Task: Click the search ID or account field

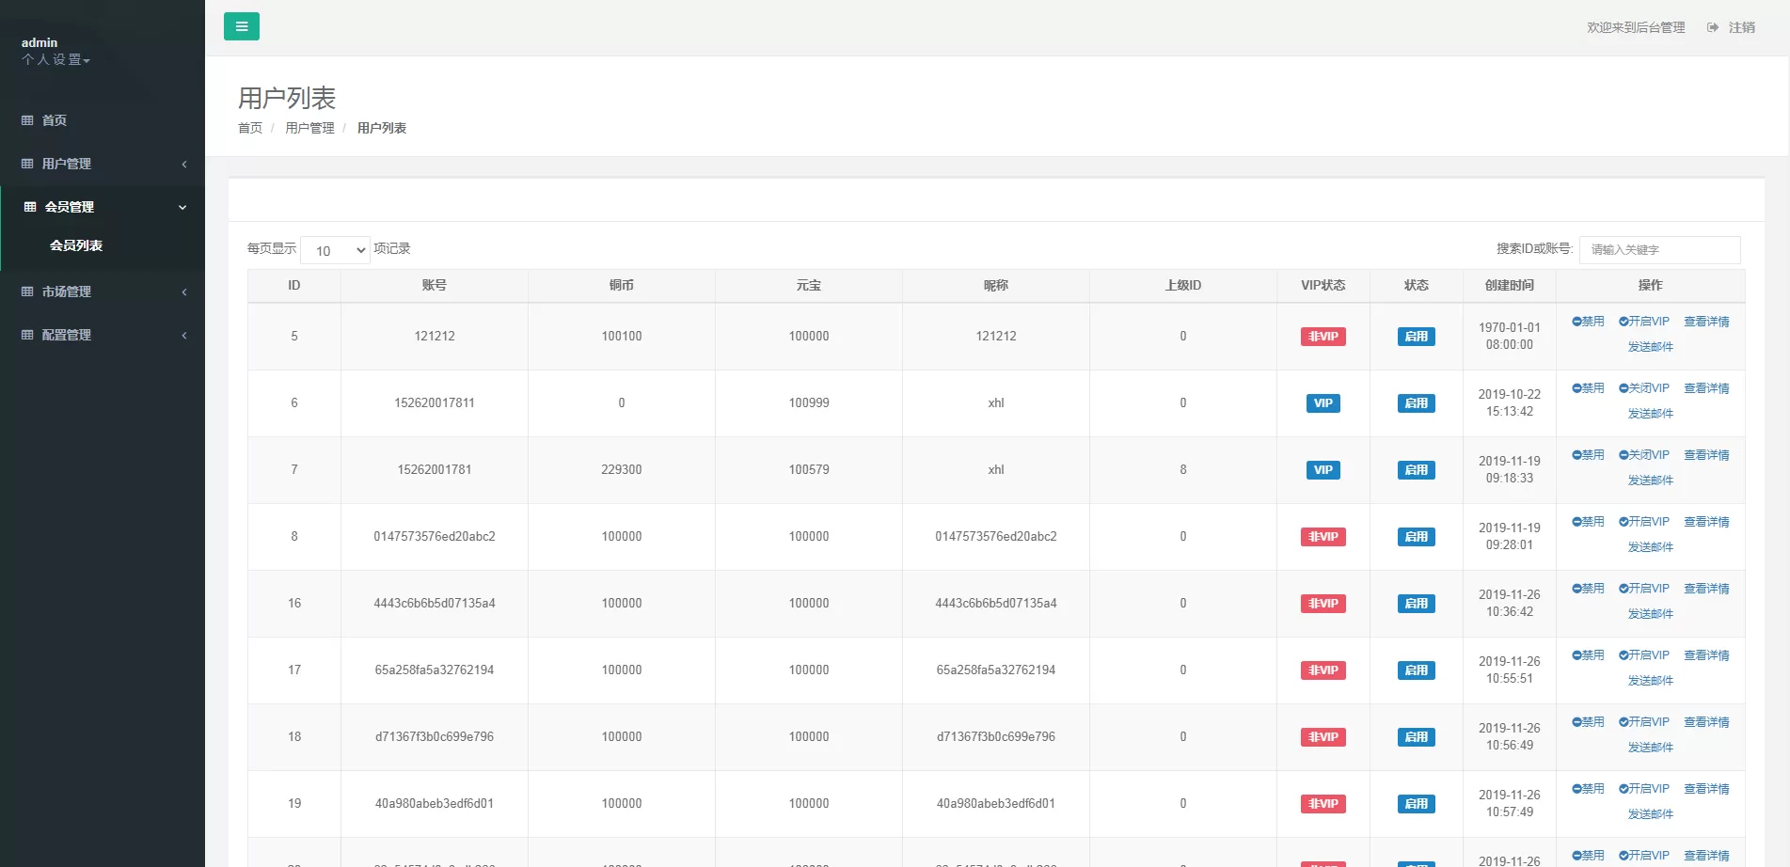Action: click(1659, 249)
